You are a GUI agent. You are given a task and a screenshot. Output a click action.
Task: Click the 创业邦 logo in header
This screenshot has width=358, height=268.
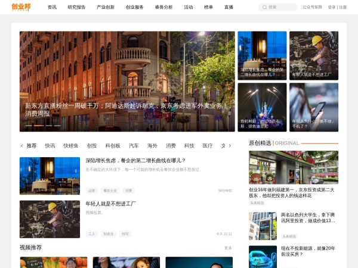click(21, 7)
